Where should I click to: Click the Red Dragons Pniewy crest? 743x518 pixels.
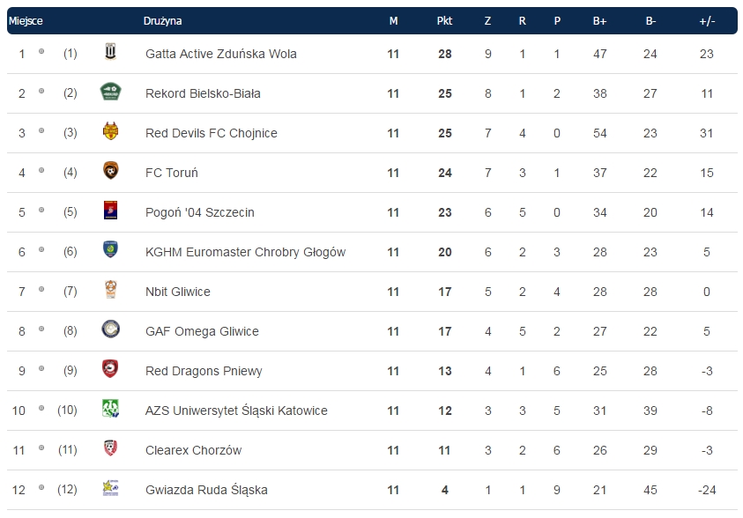click(x=110, y=370)
